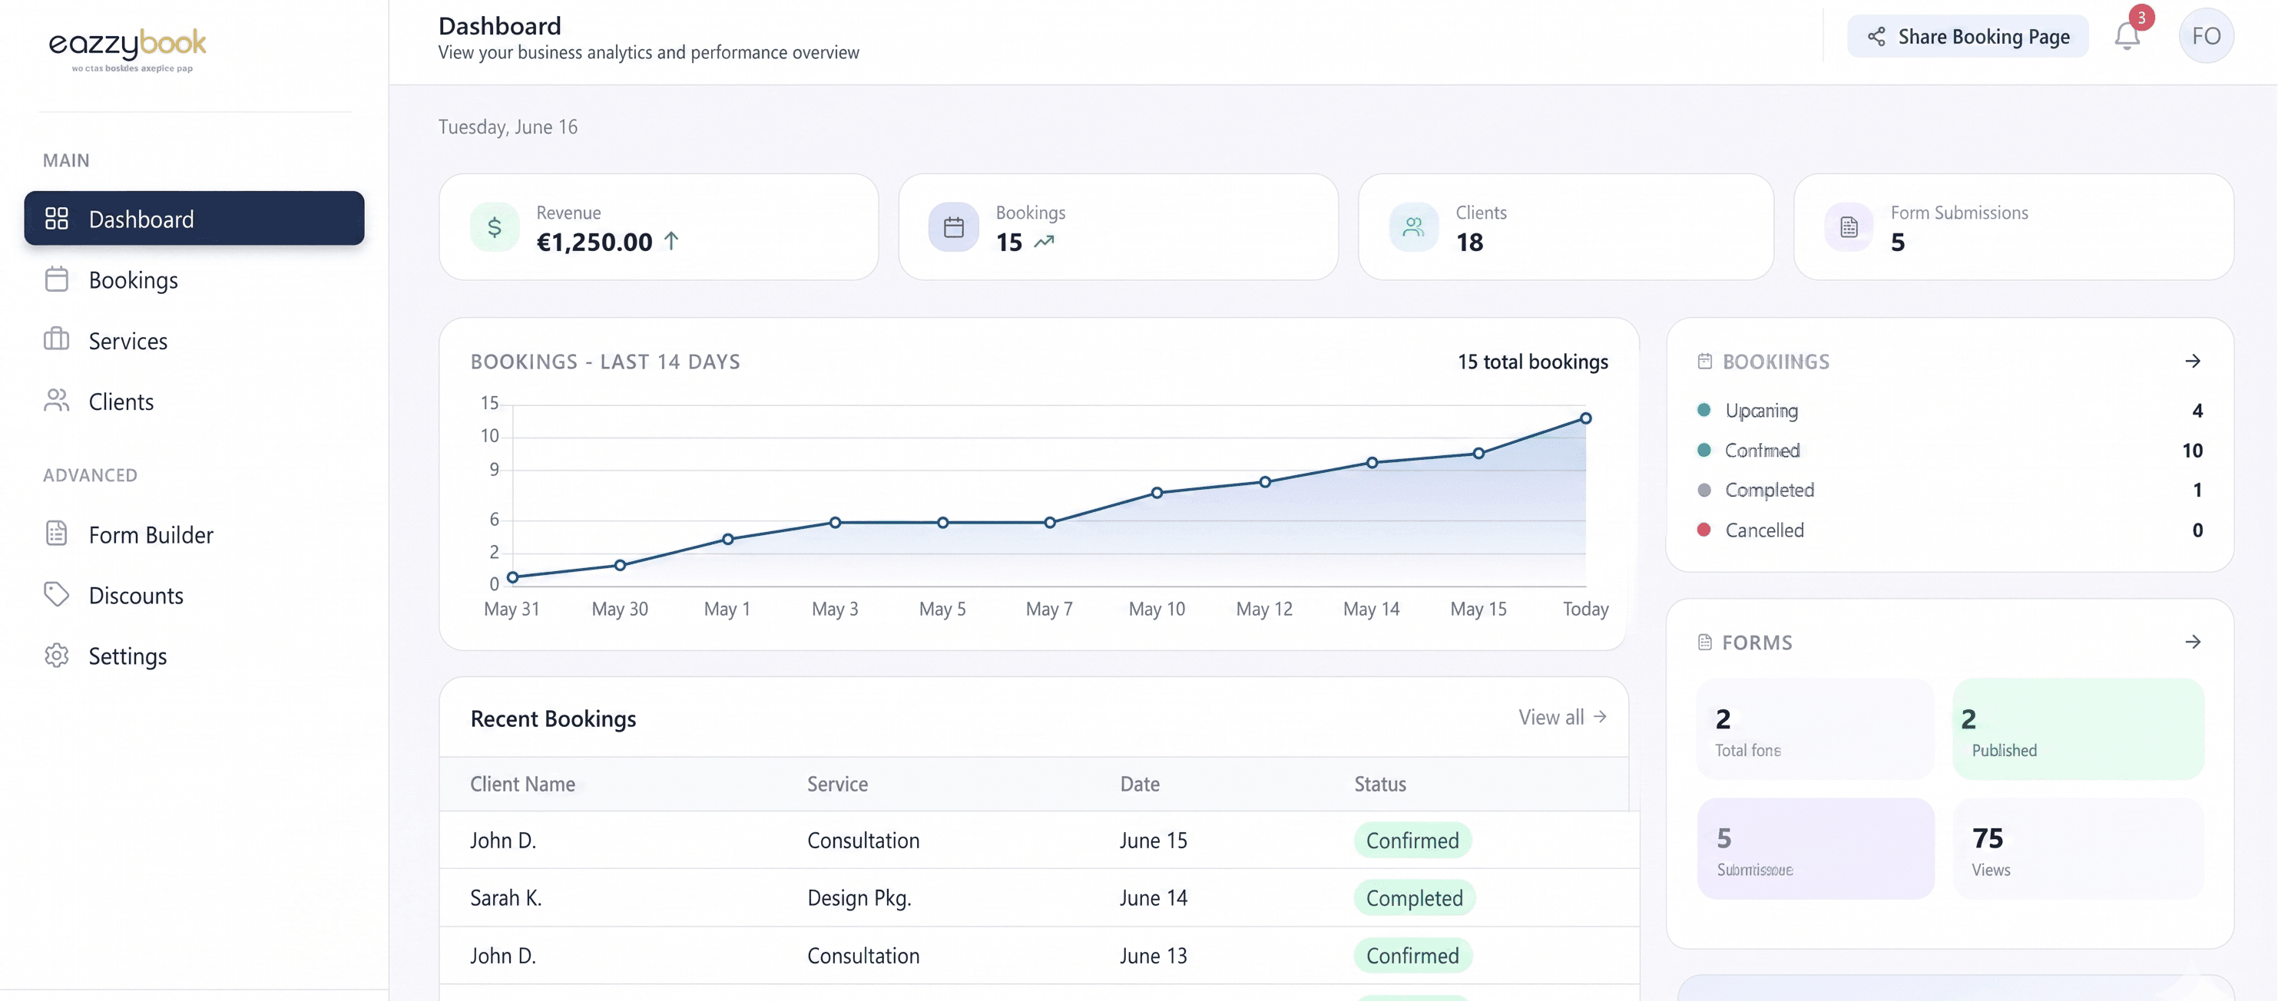Click the eazzybook logo

[127, 49]
